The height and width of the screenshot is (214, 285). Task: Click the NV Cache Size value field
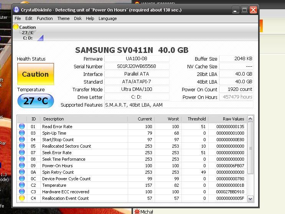click(236, 66)
